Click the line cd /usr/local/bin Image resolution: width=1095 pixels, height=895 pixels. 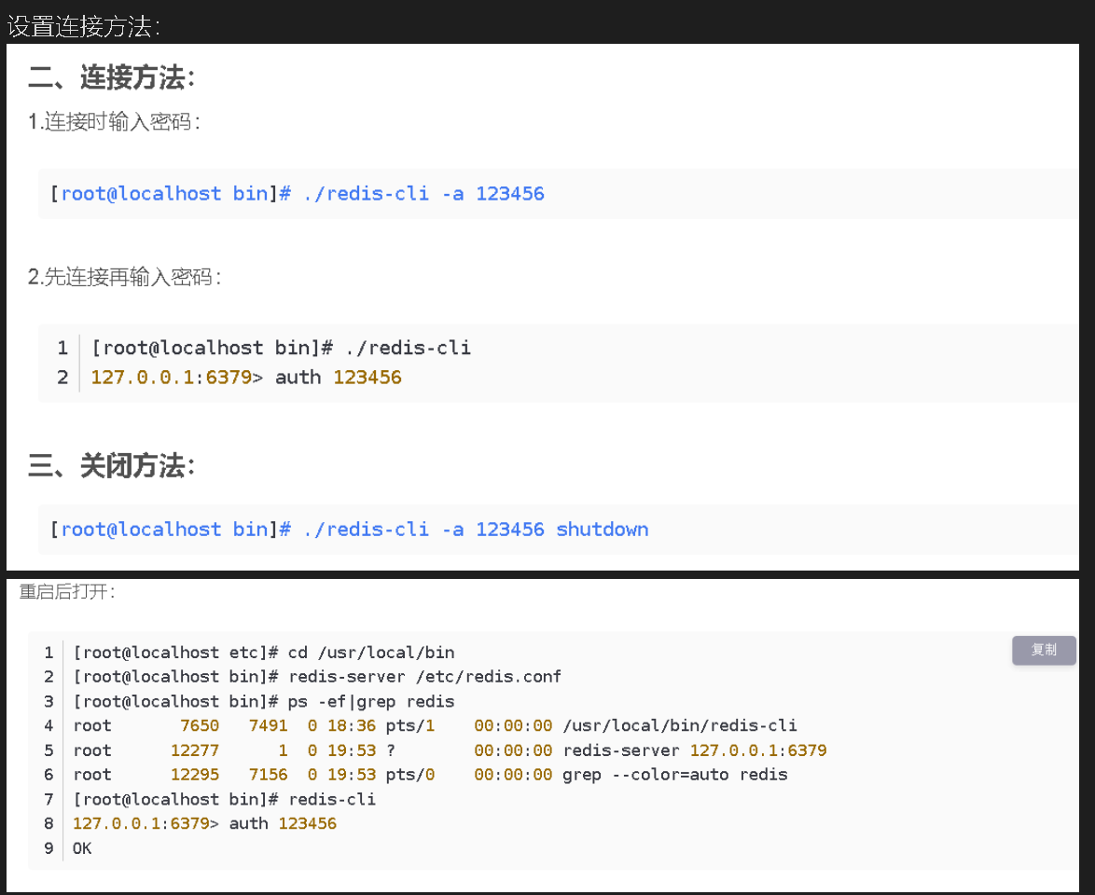click(264, 652)
